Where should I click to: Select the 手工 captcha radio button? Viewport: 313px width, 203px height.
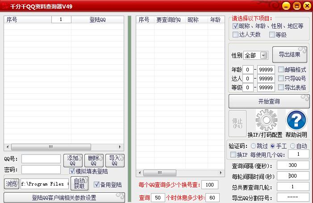pos(273,146)
